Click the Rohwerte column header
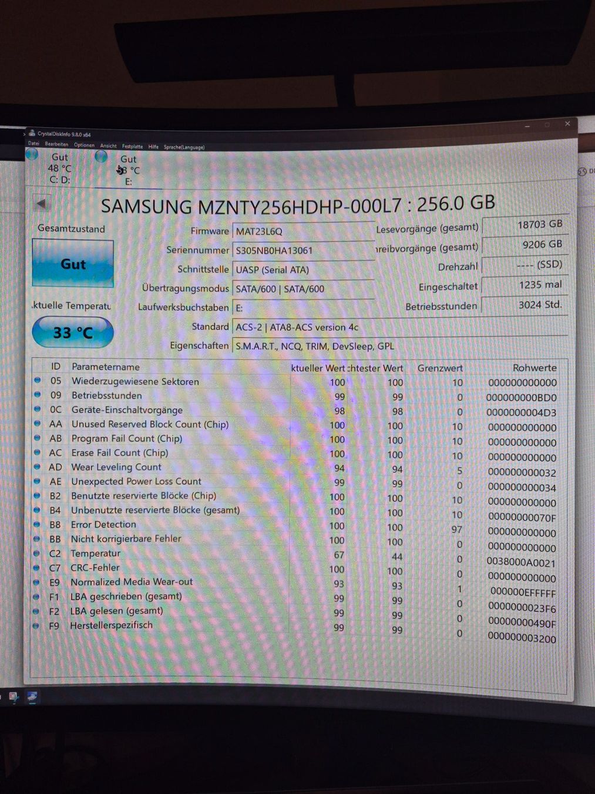The height and width of the screenshot is (794, 595). tap(535, 368)
